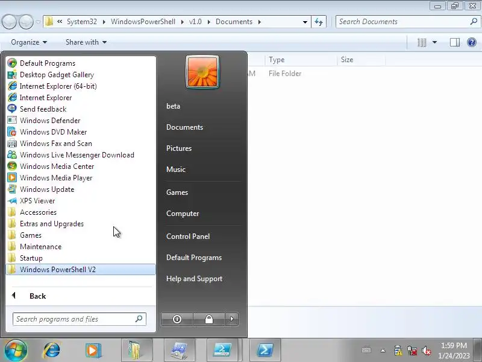Click the power button in Start menu
Screen dimensions: 482x362
177,319
